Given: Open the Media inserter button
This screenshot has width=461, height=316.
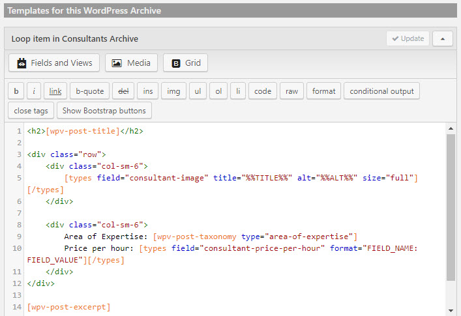Looking at the screenshot, I should pyautogui.click(x=132, y=63).
